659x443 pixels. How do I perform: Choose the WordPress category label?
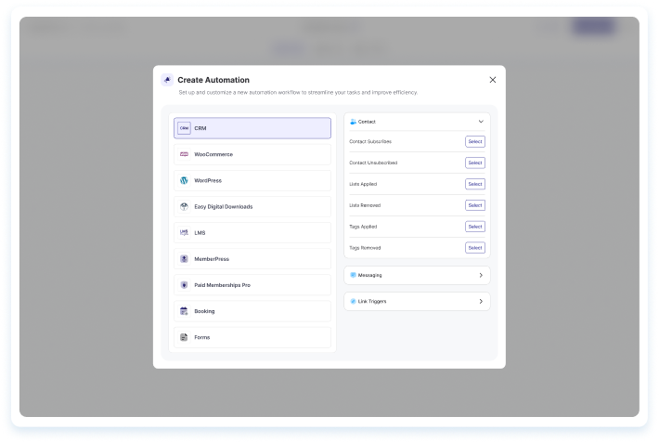pyautogui.click(x=208, y=180)
